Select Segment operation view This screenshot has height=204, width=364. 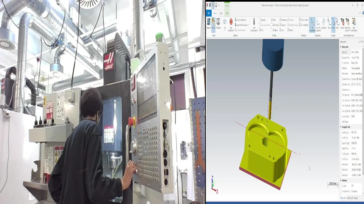324,24
